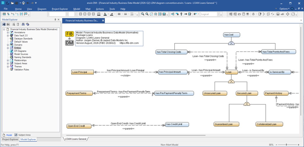
Task: Switch to Project Explorer bottom tab
Action: click(x=10, y=140)
